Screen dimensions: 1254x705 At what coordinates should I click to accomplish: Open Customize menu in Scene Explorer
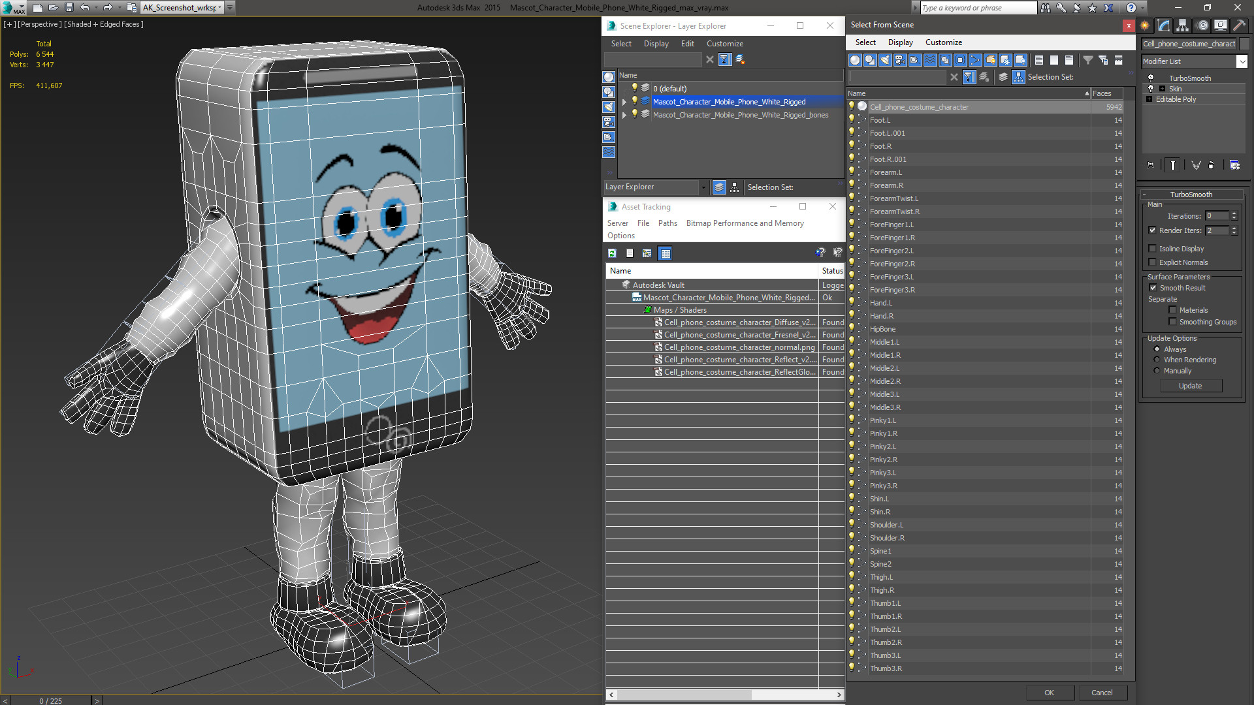[724, 44]
